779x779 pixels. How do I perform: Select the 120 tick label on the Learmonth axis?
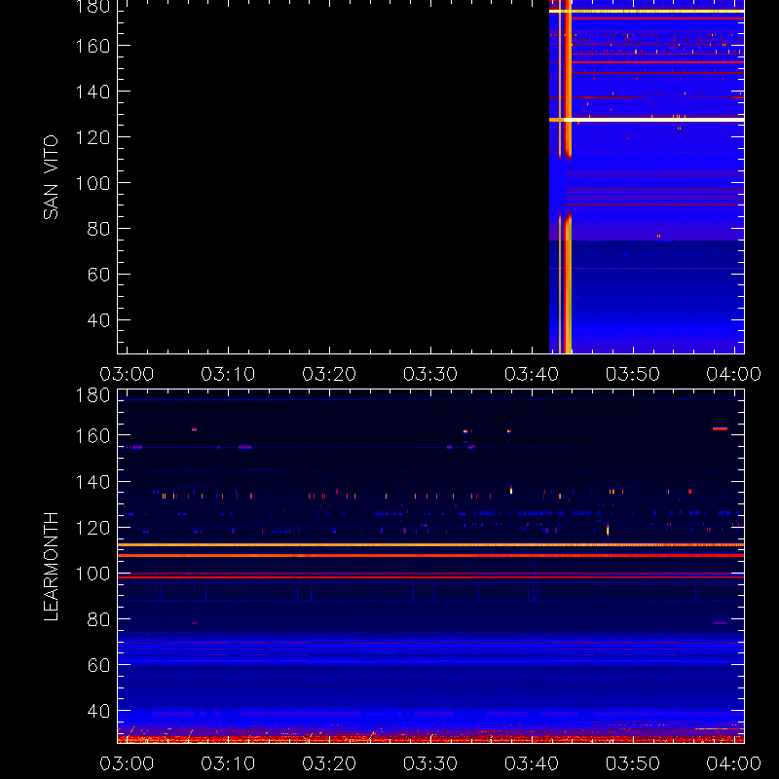click(x=93, y=528)
